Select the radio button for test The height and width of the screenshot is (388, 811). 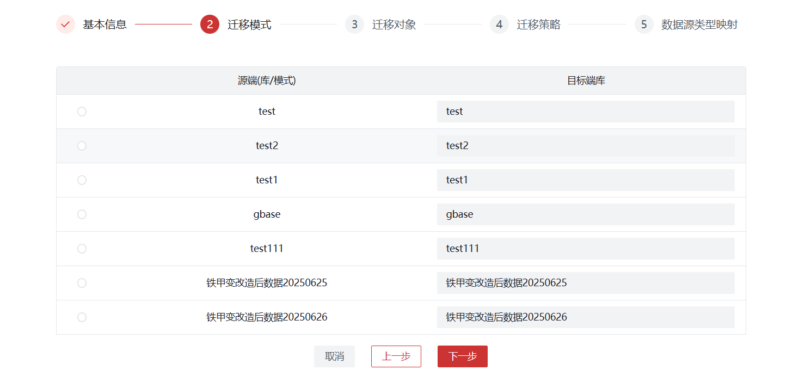82,112
